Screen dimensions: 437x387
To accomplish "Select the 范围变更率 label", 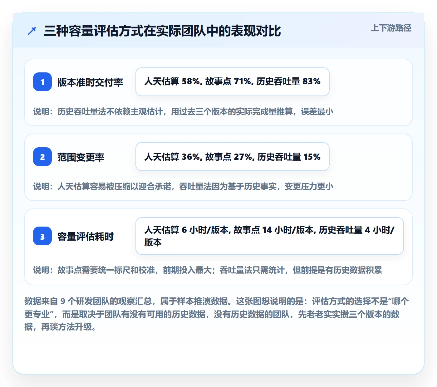I will [81, 157].
